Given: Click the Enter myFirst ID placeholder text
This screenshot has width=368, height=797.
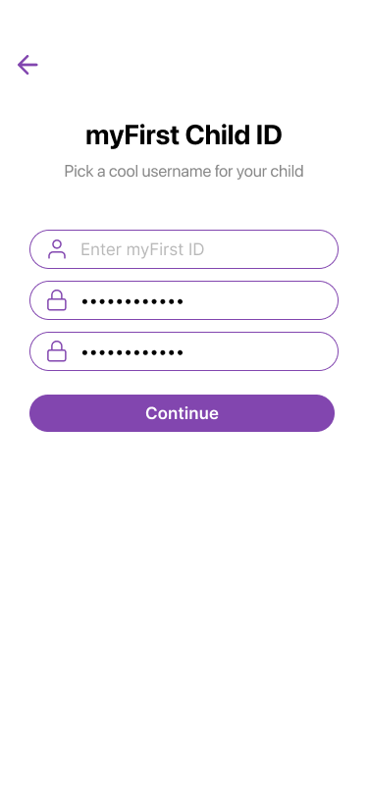Looking at the screenshot, I should (142, 249).
